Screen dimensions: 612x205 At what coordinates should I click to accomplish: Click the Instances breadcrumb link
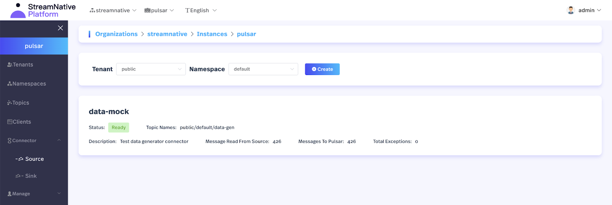coord(212,34)
